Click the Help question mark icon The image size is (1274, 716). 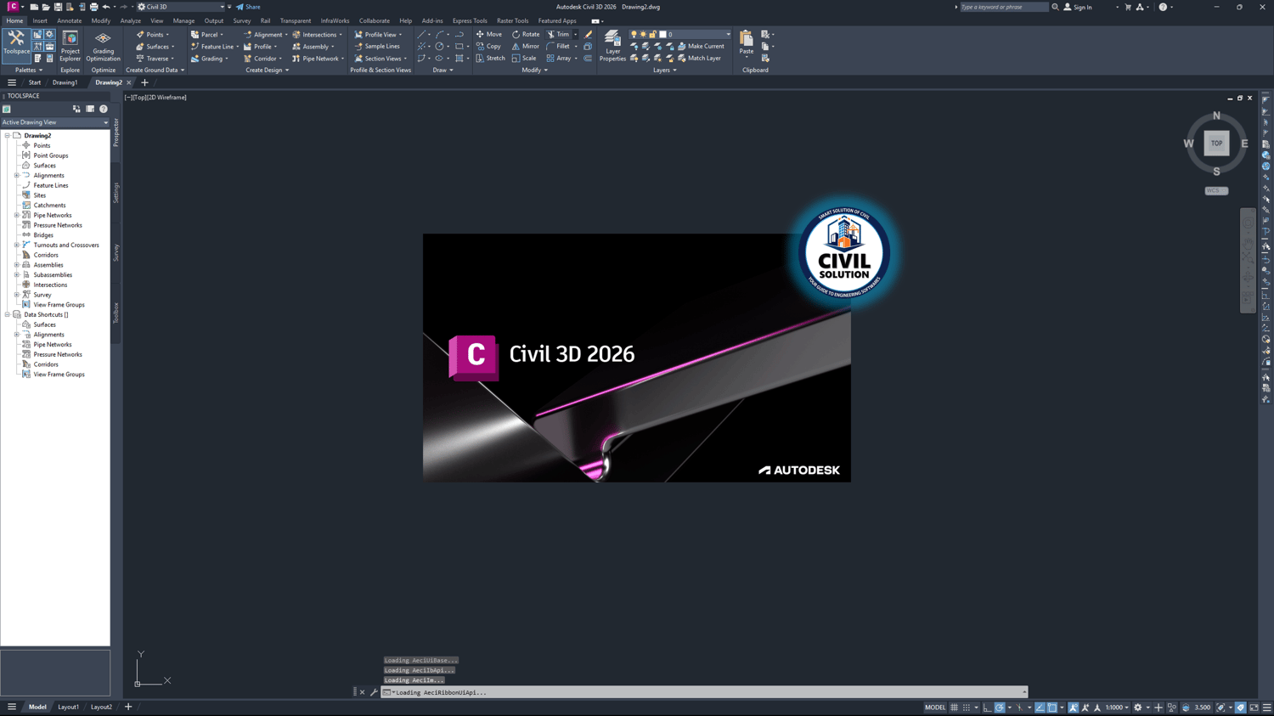coord(1163,7)
